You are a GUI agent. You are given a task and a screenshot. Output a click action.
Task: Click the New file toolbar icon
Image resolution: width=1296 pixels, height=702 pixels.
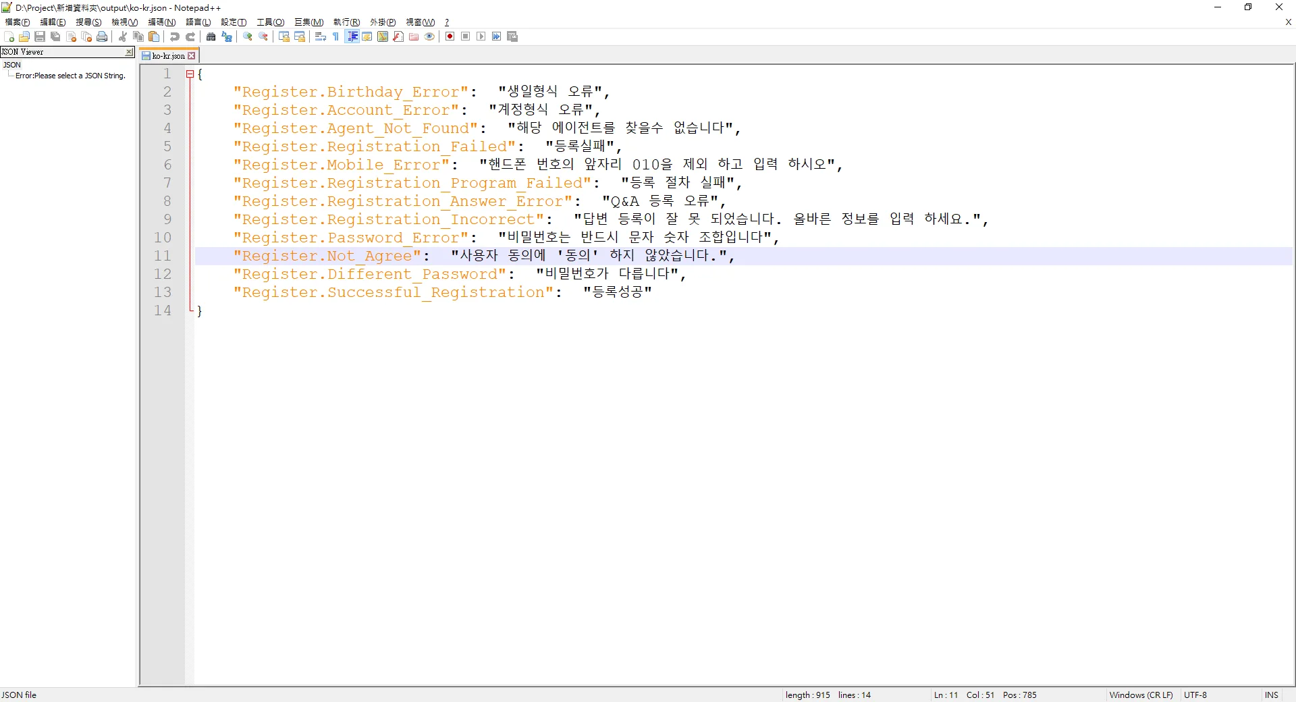pos(9,36)
